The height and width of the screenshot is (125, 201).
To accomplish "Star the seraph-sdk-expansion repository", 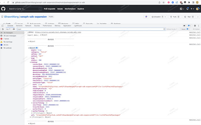I will tap(188, 17).
